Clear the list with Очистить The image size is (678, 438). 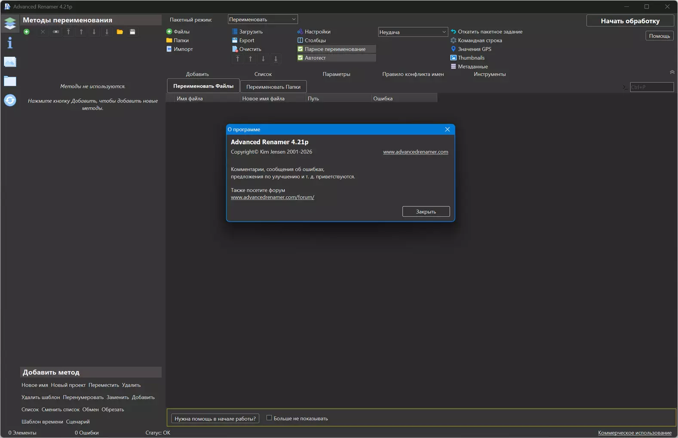click(247, 49)
